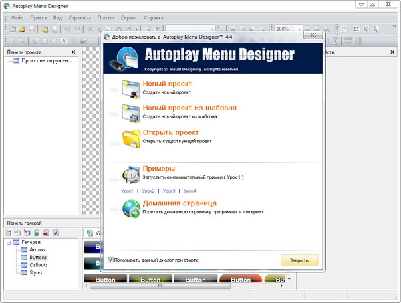Collapse the Галереи tree node
The width and height of the screenshot is (401, 303).
coord(9,242)
